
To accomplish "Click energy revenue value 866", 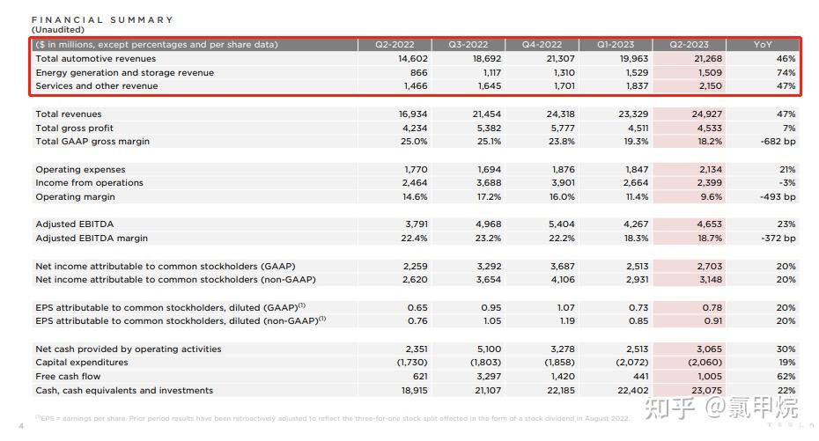I will pos(418,73).
